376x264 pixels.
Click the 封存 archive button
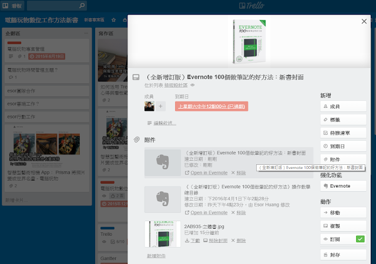tap(343, 255)
